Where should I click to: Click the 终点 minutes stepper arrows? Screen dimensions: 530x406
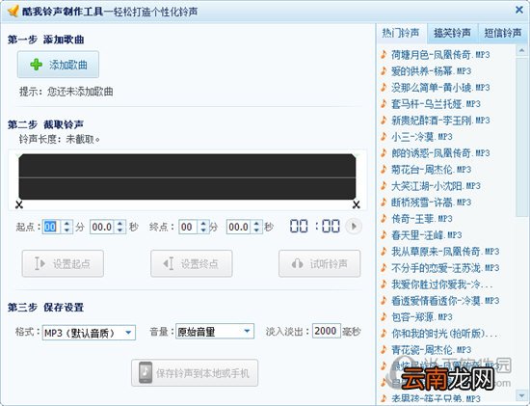click(x=203, y=227)
